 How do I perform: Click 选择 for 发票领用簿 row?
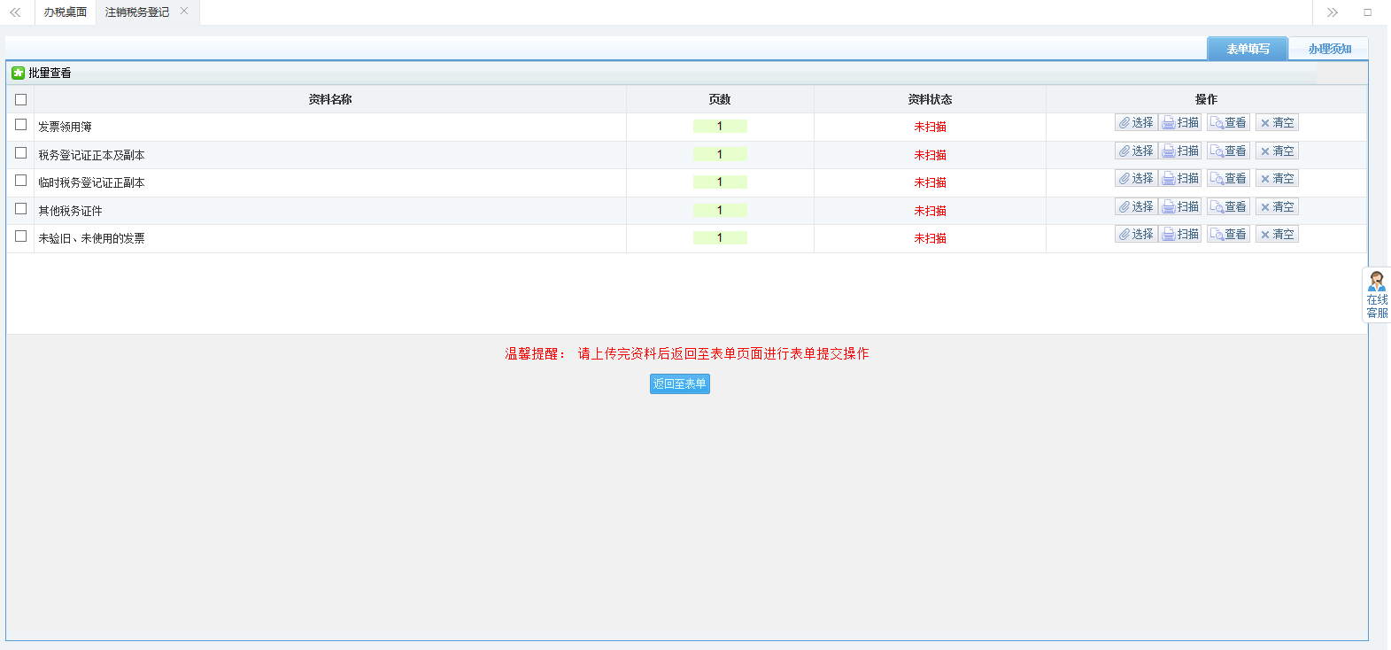[1136, 123]
